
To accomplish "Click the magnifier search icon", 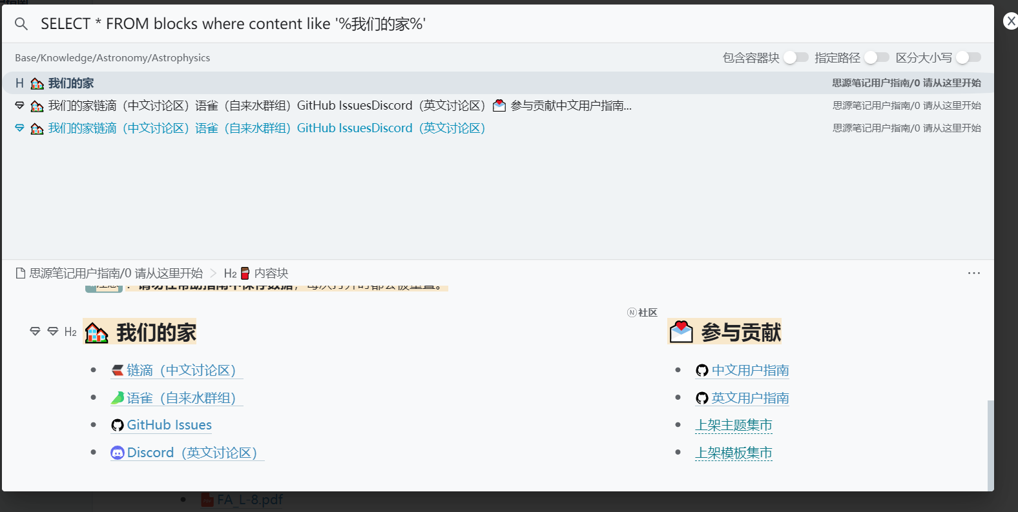I will coord(21,24).
